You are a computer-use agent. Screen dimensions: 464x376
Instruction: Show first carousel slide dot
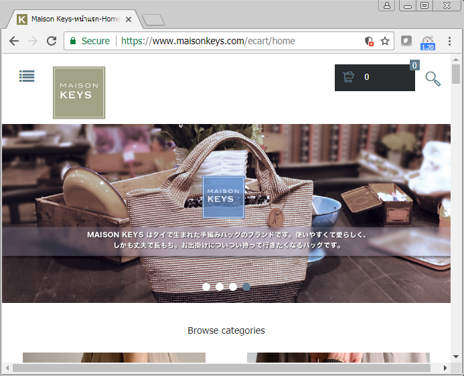(x=206, y=287)
